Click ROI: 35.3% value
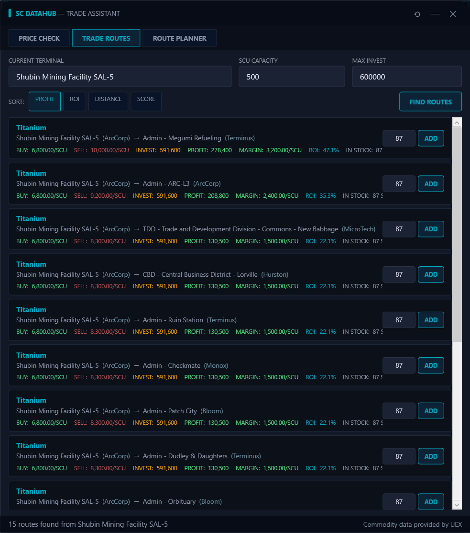470x533 pixels. point(321,196)
